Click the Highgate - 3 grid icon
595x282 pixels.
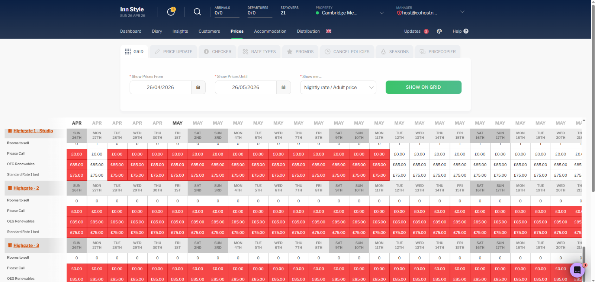(10, 245)
